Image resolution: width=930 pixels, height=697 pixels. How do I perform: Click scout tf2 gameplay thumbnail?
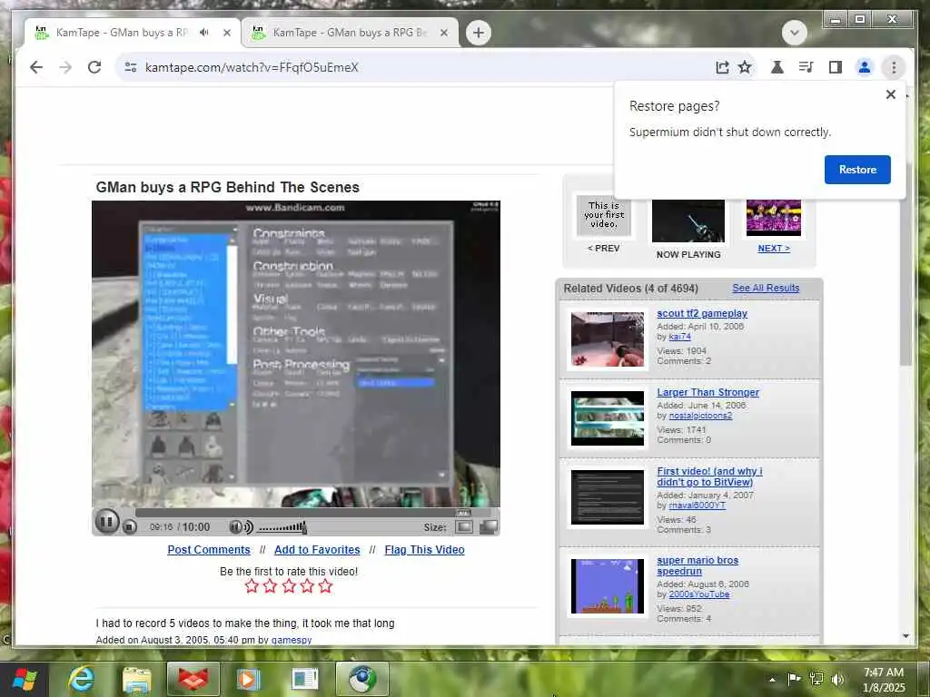[608, 339]
